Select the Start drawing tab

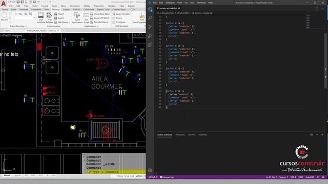click(8, 31)
